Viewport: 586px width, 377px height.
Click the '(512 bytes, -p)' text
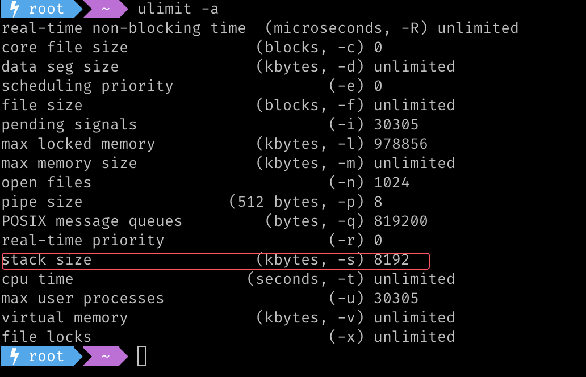coord(296,202)
